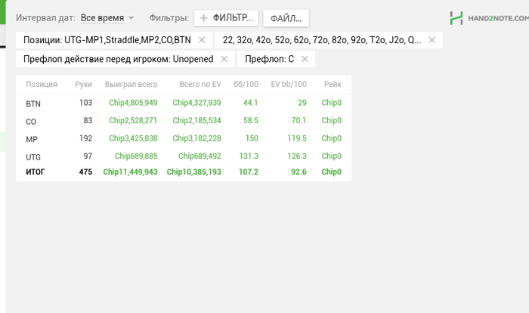The width and height of the screenshot is (529, 313).
Task: Remove the 'Префлоп: C' filter chip
Action: 305,59
